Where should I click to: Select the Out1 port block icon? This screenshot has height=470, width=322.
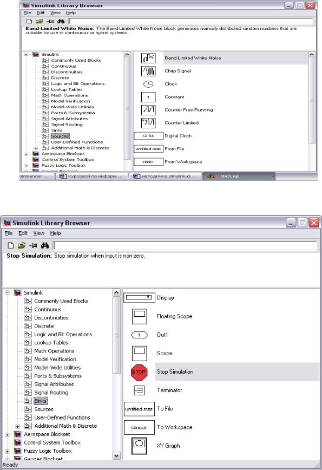click(x=139, y=335)
